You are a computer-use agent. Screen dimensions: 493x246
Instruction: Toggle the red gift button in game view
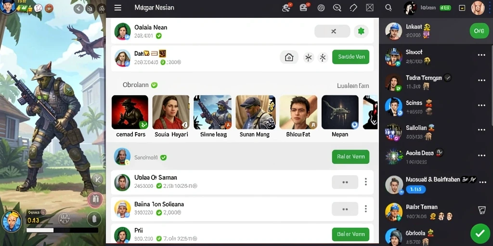pos(95,199)
